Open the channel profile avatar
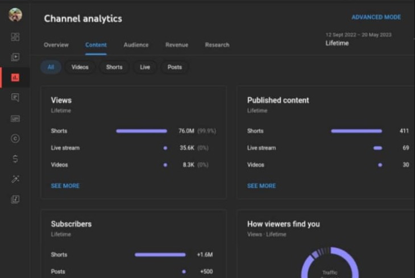Viewport: 415px width, 278px height. 15,15
